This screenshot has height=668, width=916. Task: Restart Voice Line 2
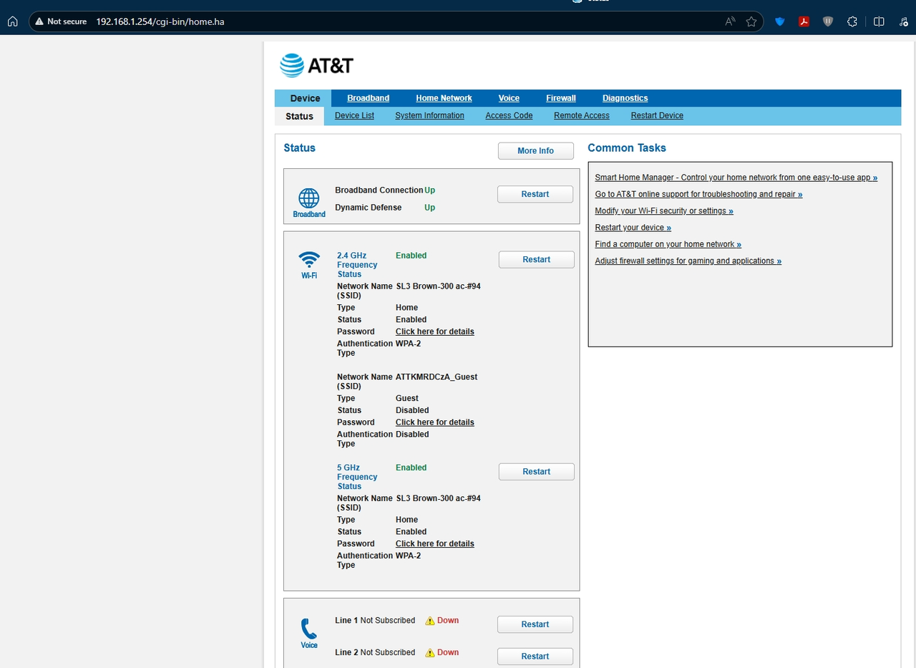tap(535, 656)
